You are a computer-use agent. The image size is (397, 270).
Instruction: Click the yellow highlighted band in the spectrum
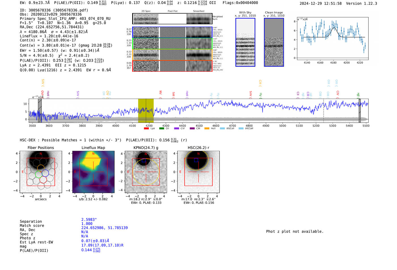[146, 110]
